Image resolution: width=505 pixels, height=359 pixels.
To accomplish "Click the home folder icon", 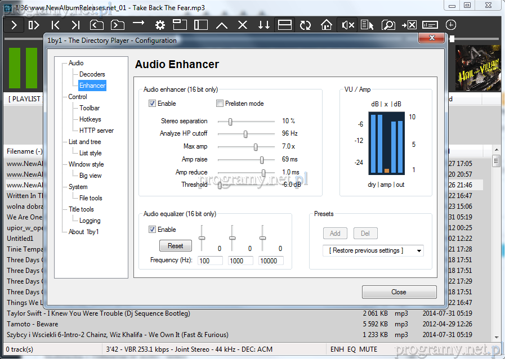I will pos(327,25).
